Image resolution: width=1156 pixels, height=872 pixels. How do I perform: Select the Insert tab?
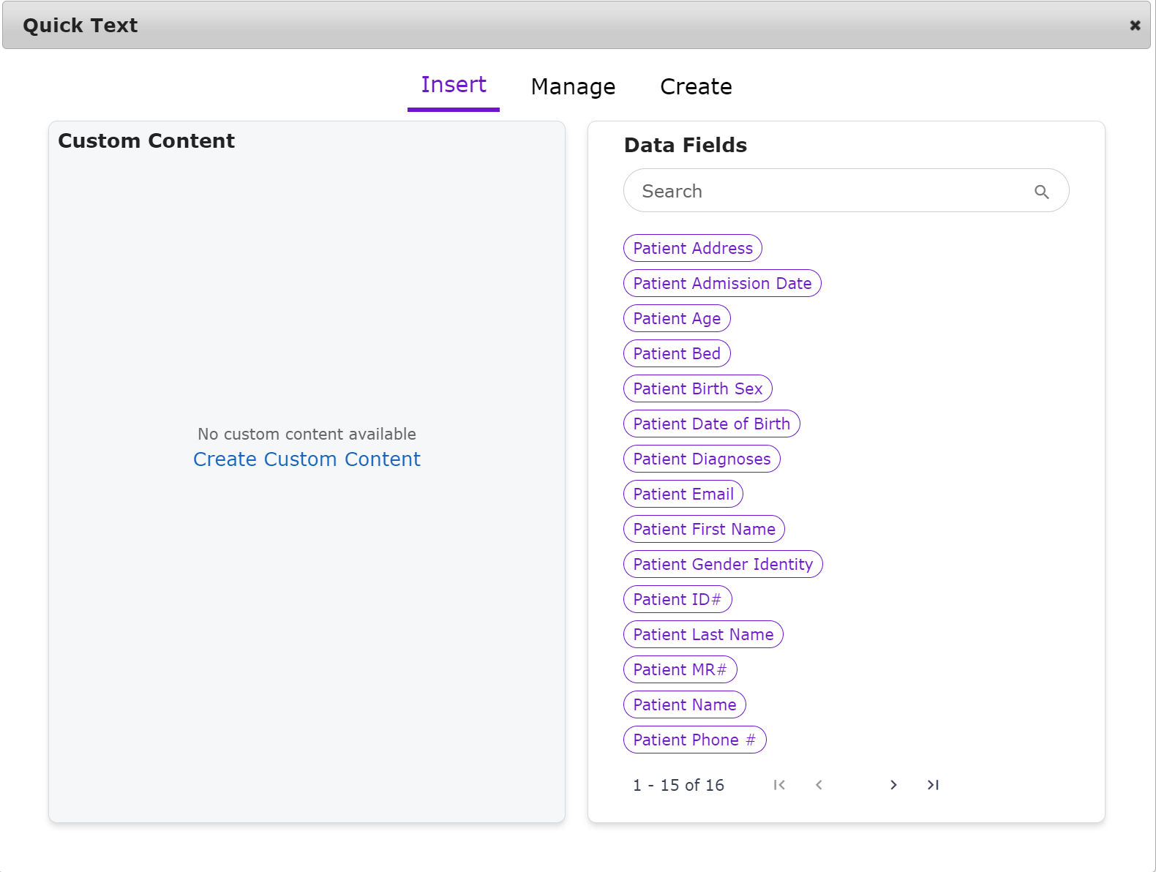click(453, 86)
